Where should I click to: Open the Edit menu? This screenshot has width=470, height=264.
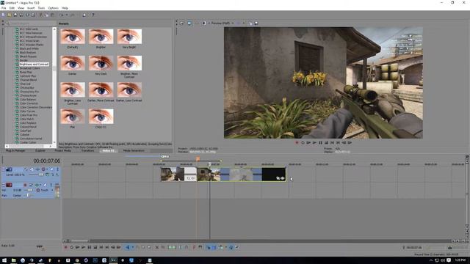(12, 8)
